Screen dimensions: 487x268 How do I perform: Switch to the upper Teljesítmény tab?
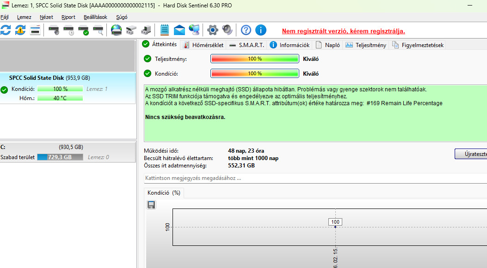(366, 45)
